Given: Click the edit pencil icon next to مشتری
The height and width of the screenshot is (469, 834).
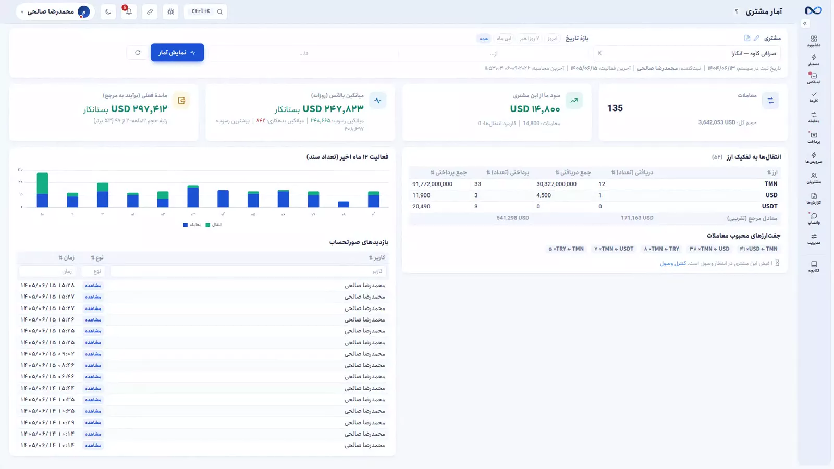Looking at the screenshot, I should tap(756, 38).
